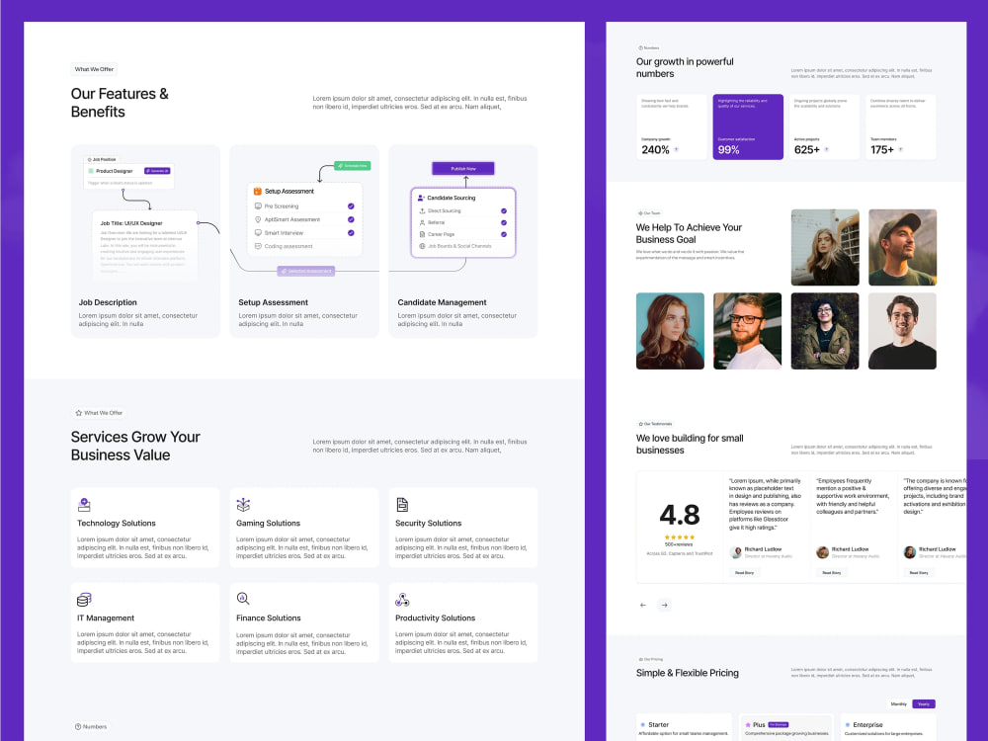988x741 pixels.
Task: Open second testimonial's Read Story button
Action: tap(831, 573)
